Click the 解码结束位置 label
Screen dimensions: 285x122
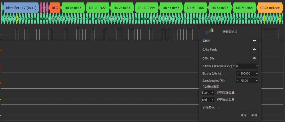(226, 100)
